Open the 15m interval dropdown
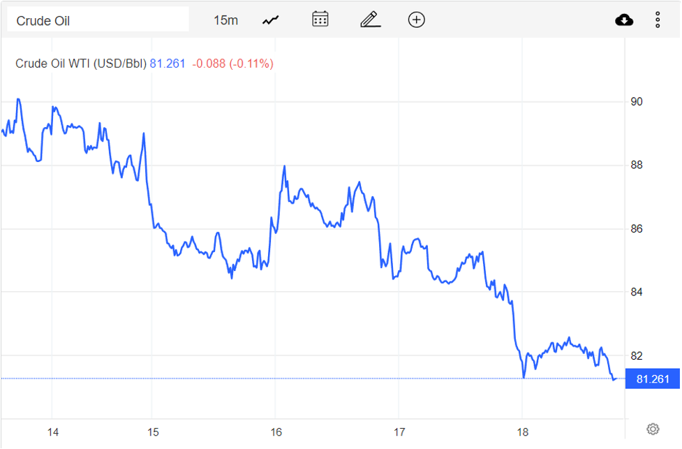682x449 pixels. [x=225, y=20]
